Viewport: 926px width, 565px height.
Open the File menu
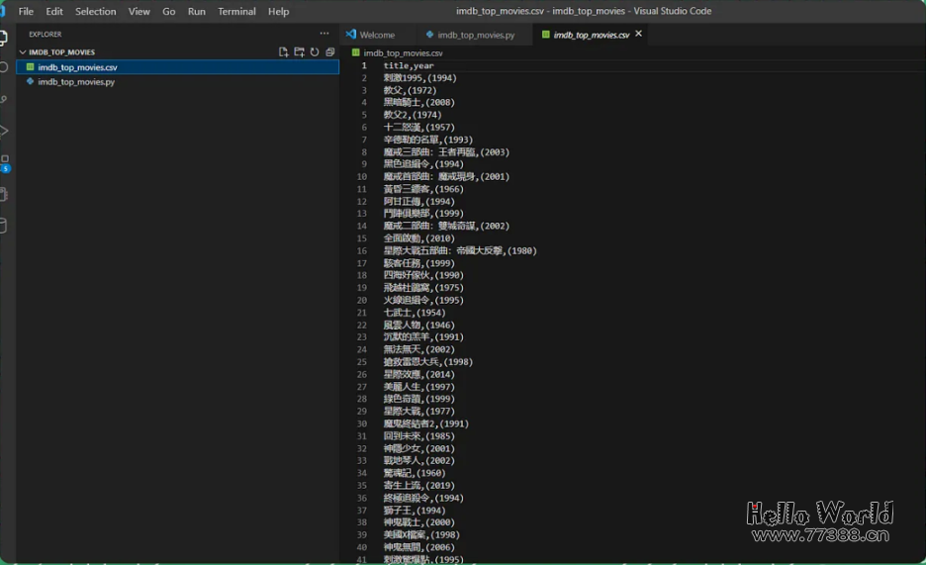pyautogui.click(x=26, y=11)
